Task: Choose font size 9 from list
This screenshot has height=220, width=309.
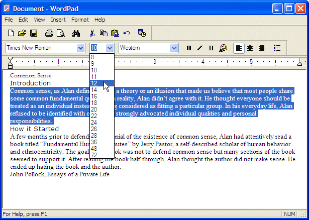Action: coord(102,64)
